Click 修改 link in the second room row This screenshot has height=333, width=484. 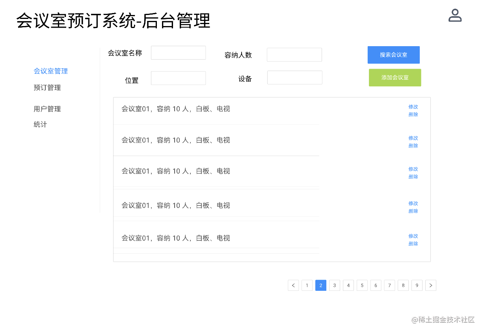[413, 138]
